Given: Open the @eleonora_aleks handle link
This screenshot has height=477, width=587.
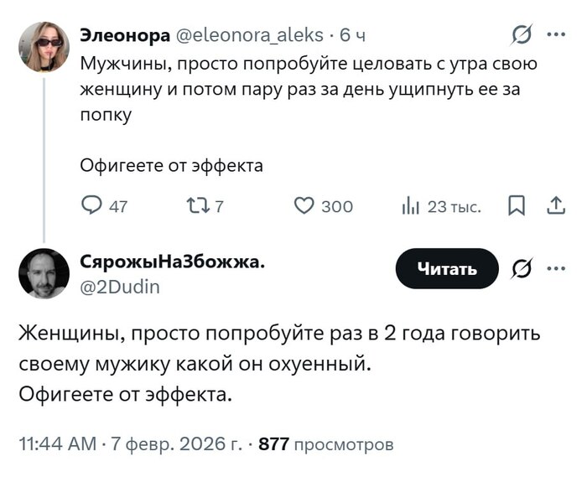Looking at the screenshot, I should point(247,35).
